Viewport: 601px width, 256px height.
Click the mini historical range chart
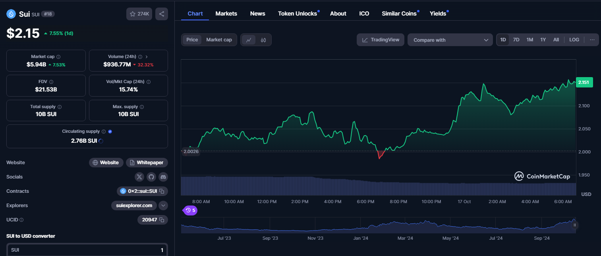point(378,225)
